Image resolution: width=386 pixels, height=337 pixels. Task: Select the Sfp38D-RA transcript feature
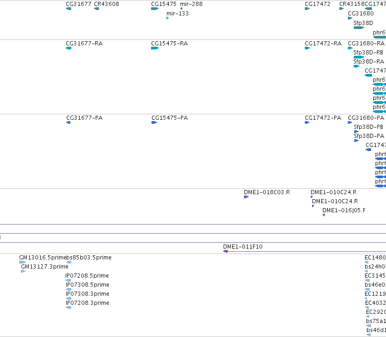(x=357, y=66)
